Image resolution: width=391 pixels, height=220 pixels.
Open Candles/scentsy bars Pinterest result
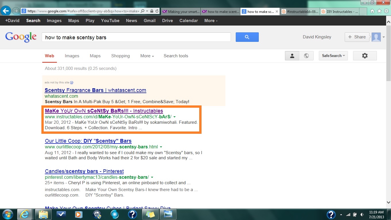point(84,171)
